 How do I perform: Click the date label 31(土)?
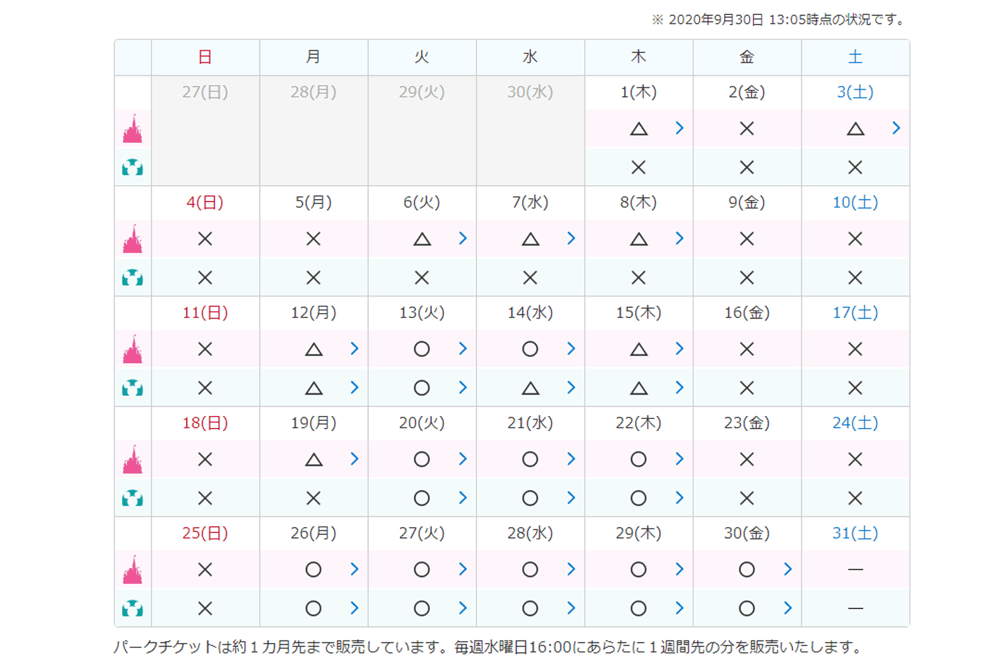tap(856, 533)
